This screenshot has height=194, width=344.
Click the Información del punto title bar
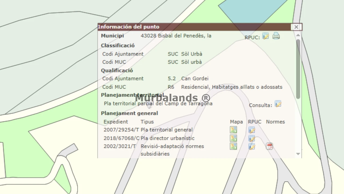[188, 27]
